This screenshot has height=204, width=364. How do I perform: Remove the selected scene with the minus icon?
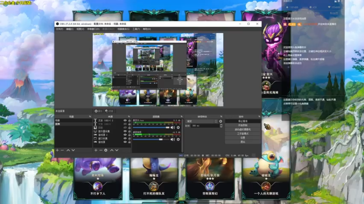(x=62, y=150)
